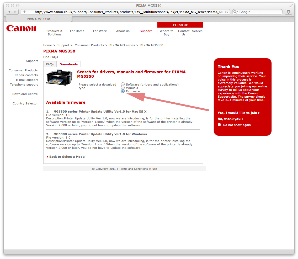This screenshot has height=259, width=298.
Task: Switch to the Downloads tab
Action: coord(69,64)
